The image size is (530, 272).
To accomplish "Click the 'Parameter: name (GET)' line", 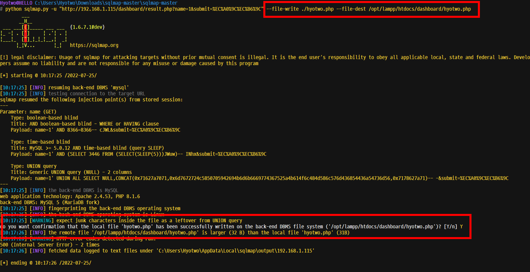I will tap(28, 112).
